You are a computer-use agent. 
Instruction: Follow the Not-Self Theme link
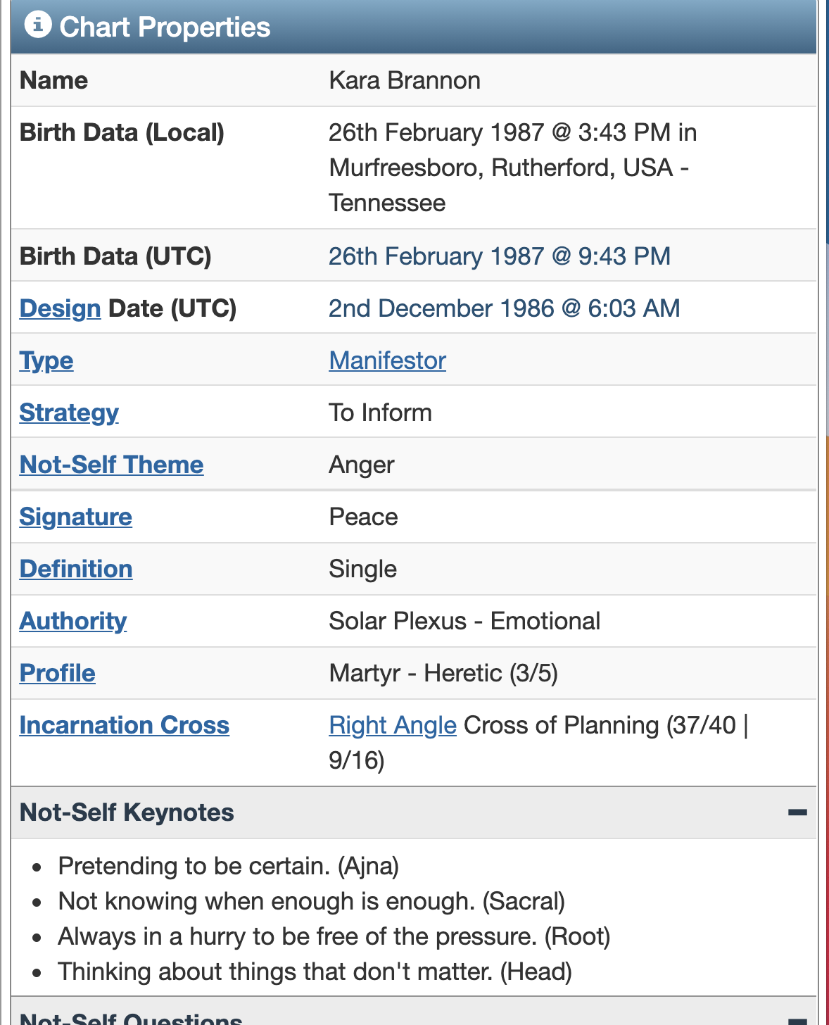pos(111,465)
